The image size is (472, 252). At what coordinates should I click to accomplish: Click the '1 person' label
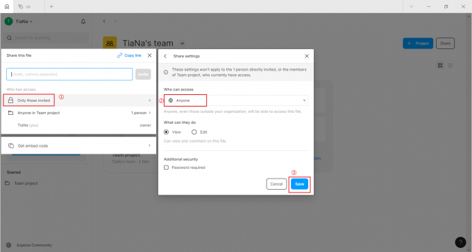coord(138,113)
